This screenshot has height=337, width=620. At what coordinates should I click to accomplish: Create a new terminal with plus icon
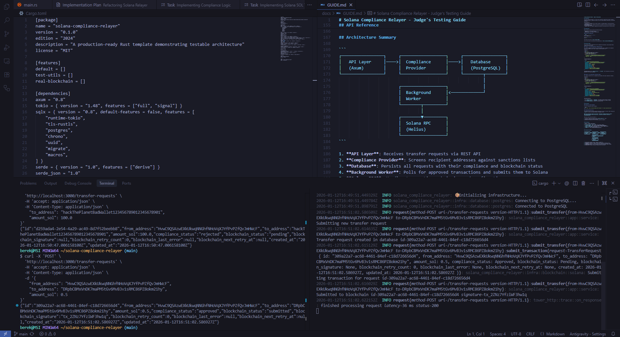coord(553,183)
